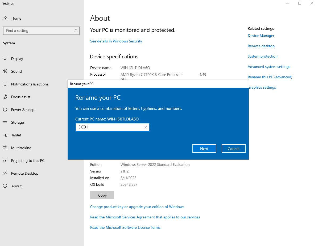Click the Home icon in the sidebar
This screenshot has height=246, width=318.
coord(6,18)
